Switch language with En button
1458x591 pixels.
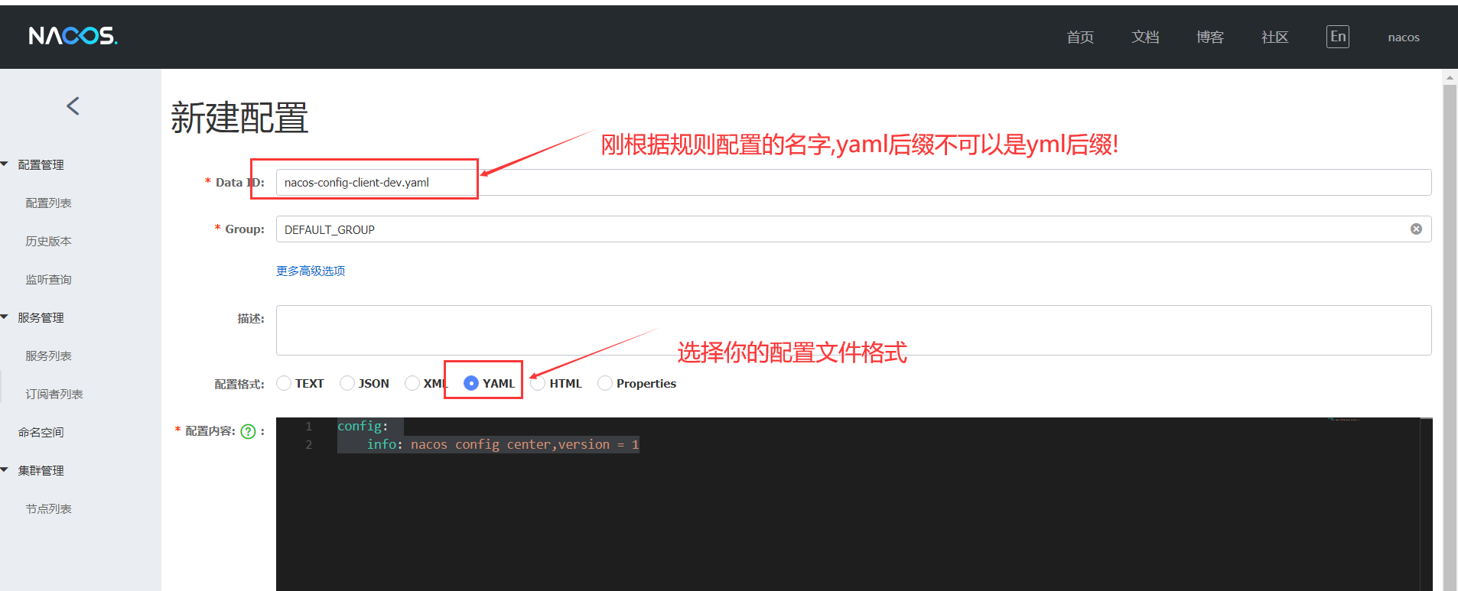[x=1337, y=37]
